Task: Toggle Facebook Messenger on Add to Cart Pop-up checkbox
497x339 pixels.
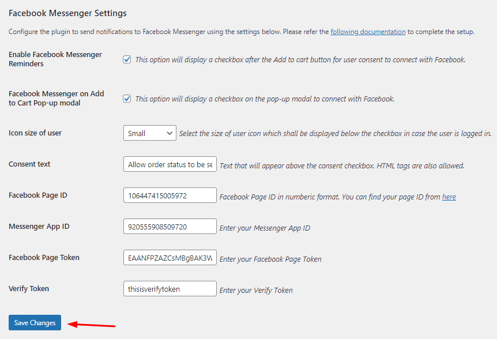Action: tap(127, 99)
